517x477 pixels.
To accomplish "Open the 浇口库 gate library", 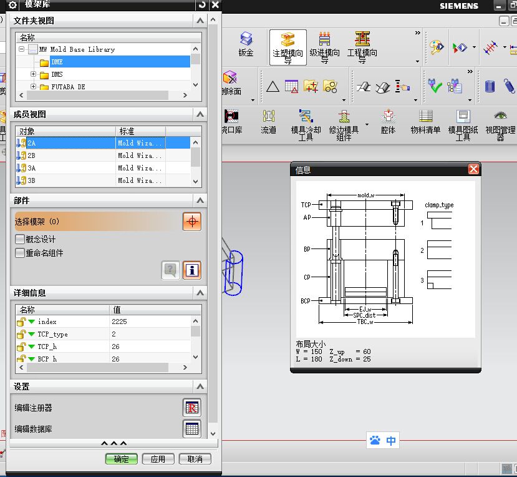I will click(x=232, y=122).
